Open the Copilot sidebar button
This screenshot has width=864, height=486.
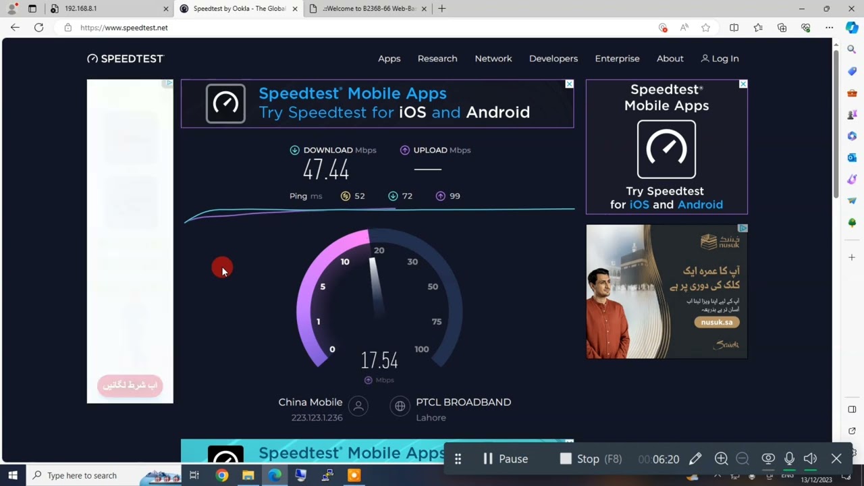[852, 28]
